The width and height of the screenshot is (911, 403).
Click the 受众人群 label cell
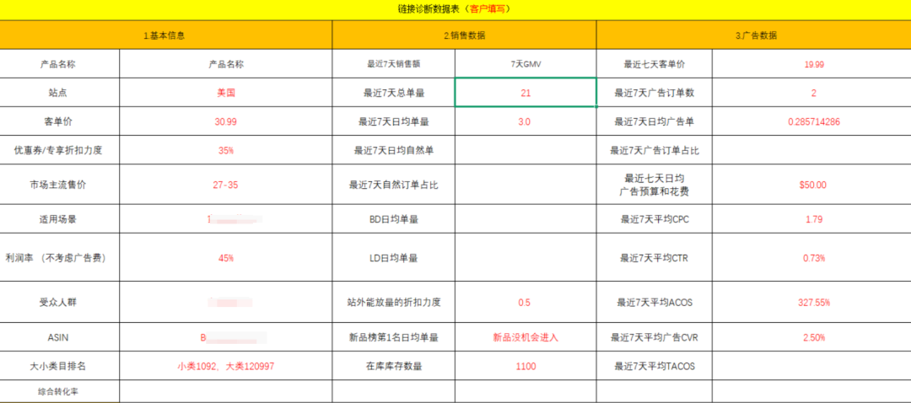[60, 303]
